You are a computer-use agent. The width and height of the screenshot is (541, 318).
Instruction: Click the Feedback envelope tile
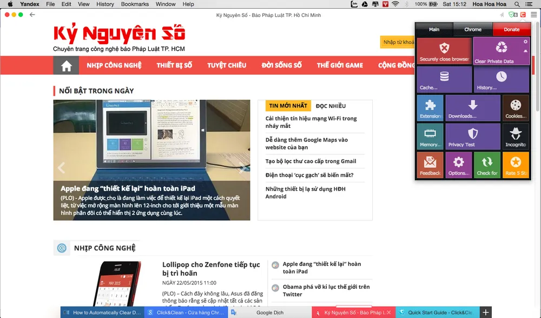coord(430,165)
